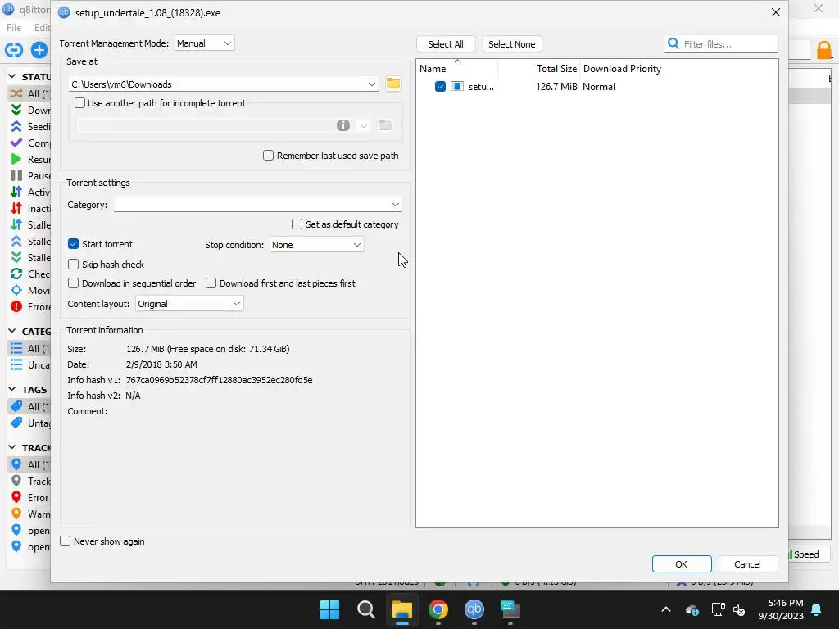This screenshot has width=839, height=629.
Task: Select the Downloading status filter icon
Action: point(16,110)
